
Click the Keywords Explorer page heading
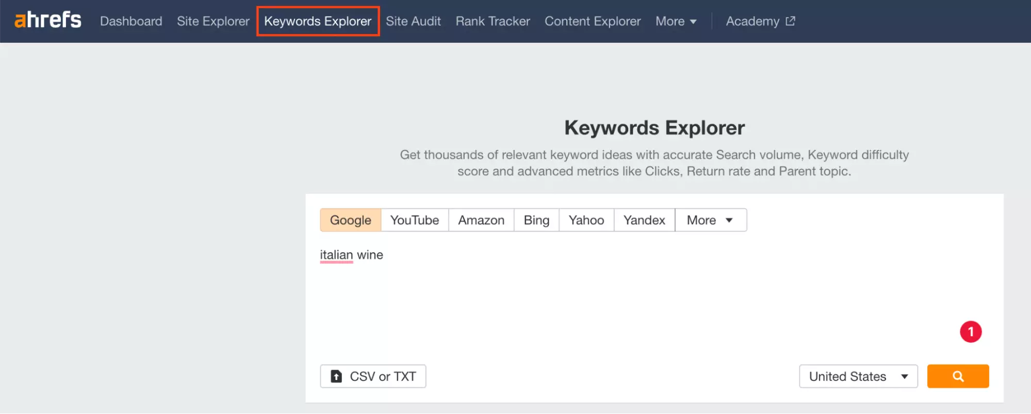pyautogui.click(x=654, y=128)
